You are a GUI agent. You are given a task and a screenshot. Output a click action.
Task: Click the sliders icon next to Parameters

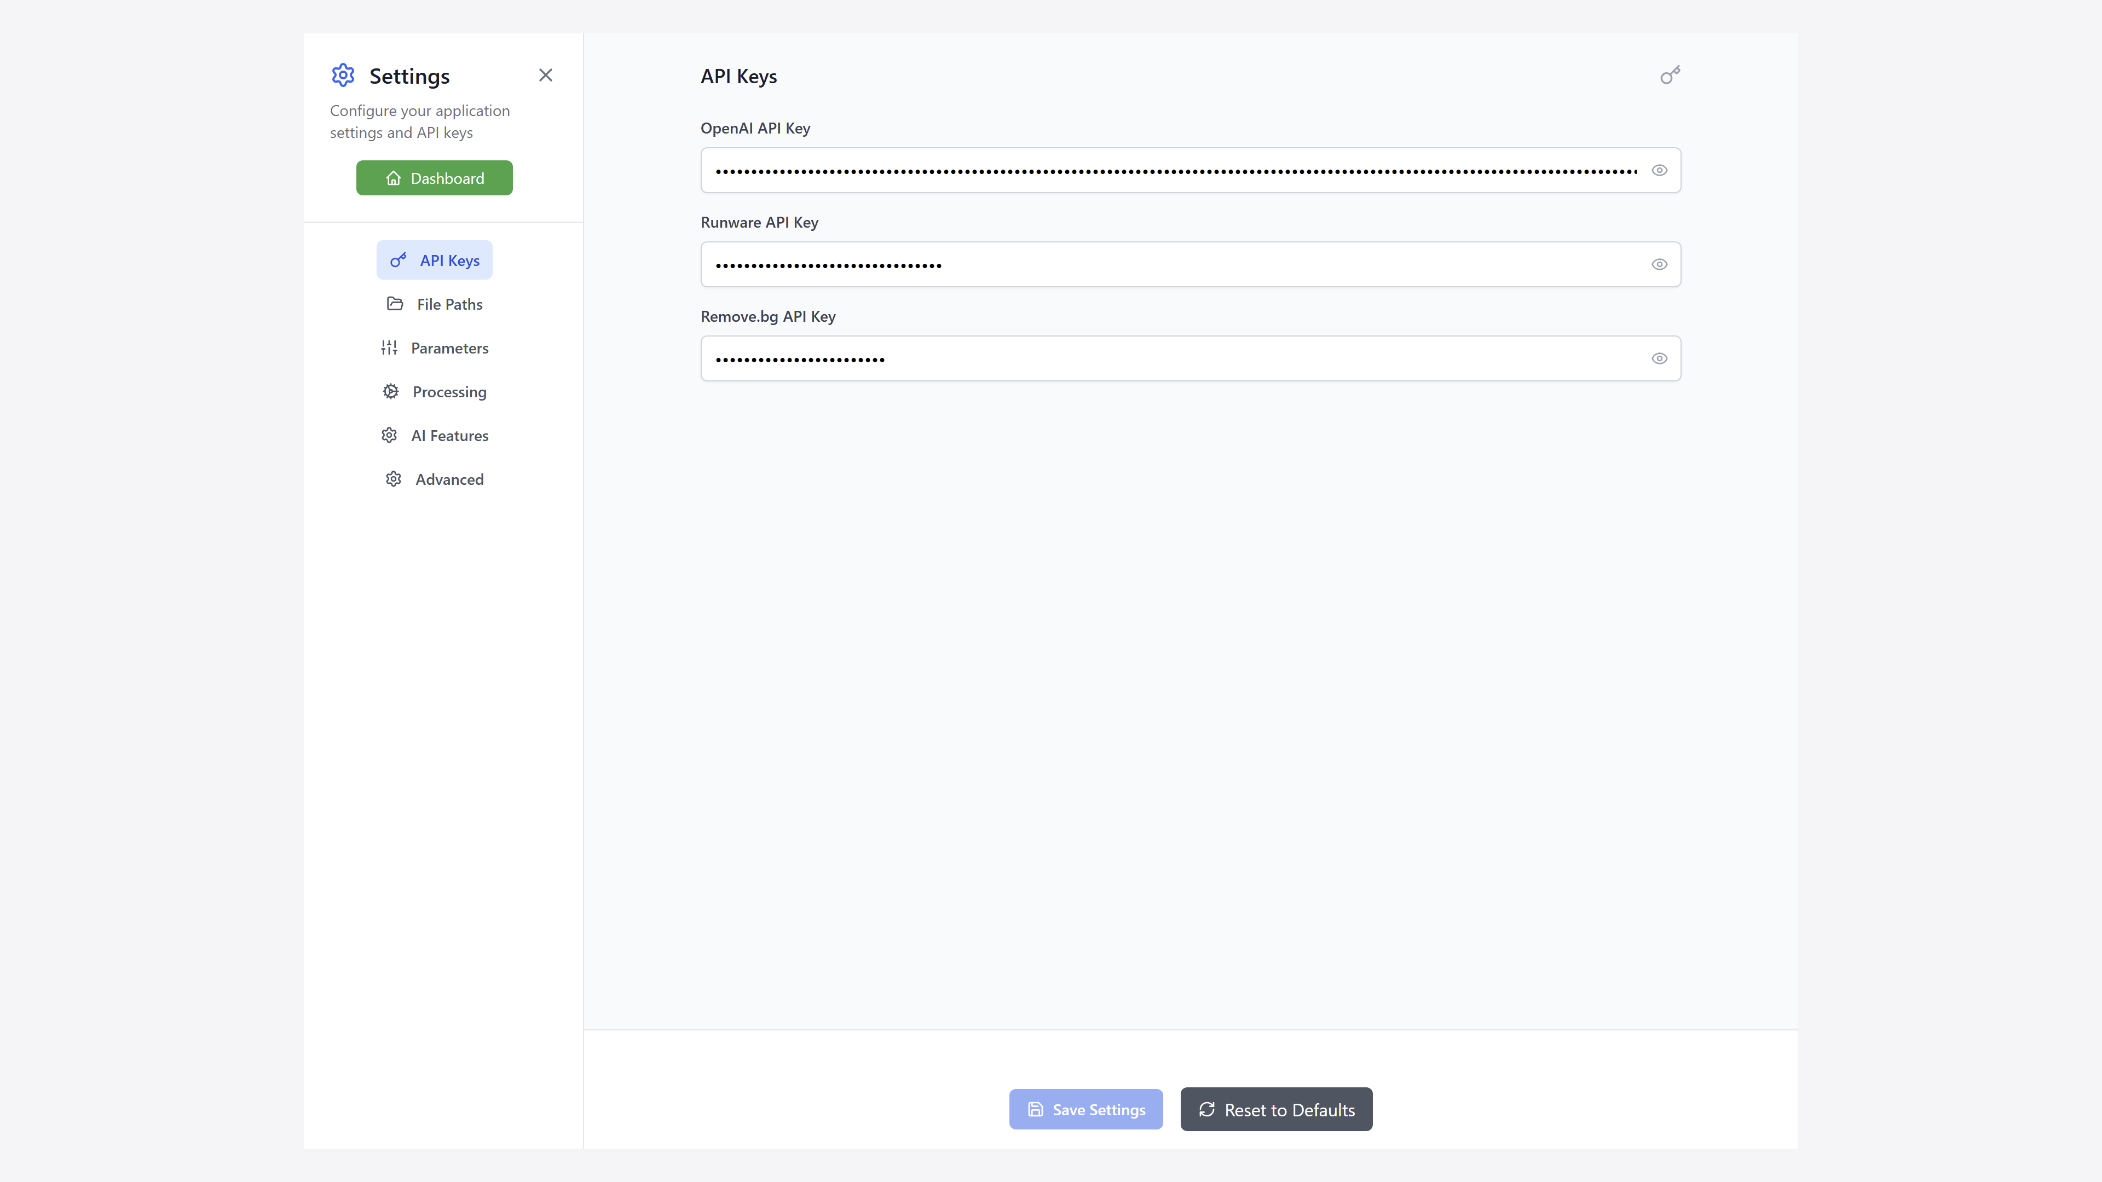click(x=389, y=347)
